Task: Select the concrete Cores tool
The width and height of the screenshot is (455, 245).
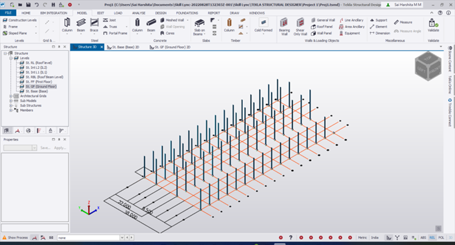Action: [x=167, y=33]
